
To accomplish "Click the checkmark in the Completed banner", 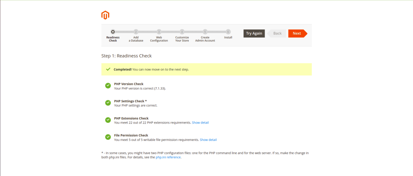I will pyautogui.click(x=108, y=69).
